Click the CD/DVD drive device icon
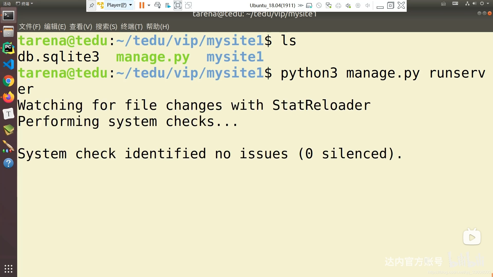 tap(319, 5)
